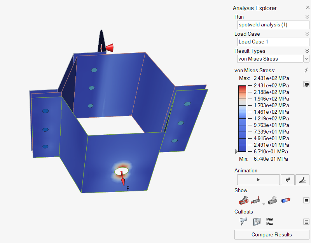This screenshot has width=311, height=243.
Task: Collapse the Load Case section chevron
Action: 307,34
